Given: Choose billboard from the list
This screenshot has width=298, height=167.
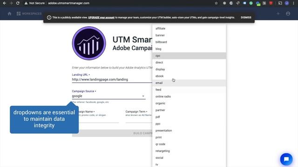Looking at the screenshot, I should click(189, 42).
